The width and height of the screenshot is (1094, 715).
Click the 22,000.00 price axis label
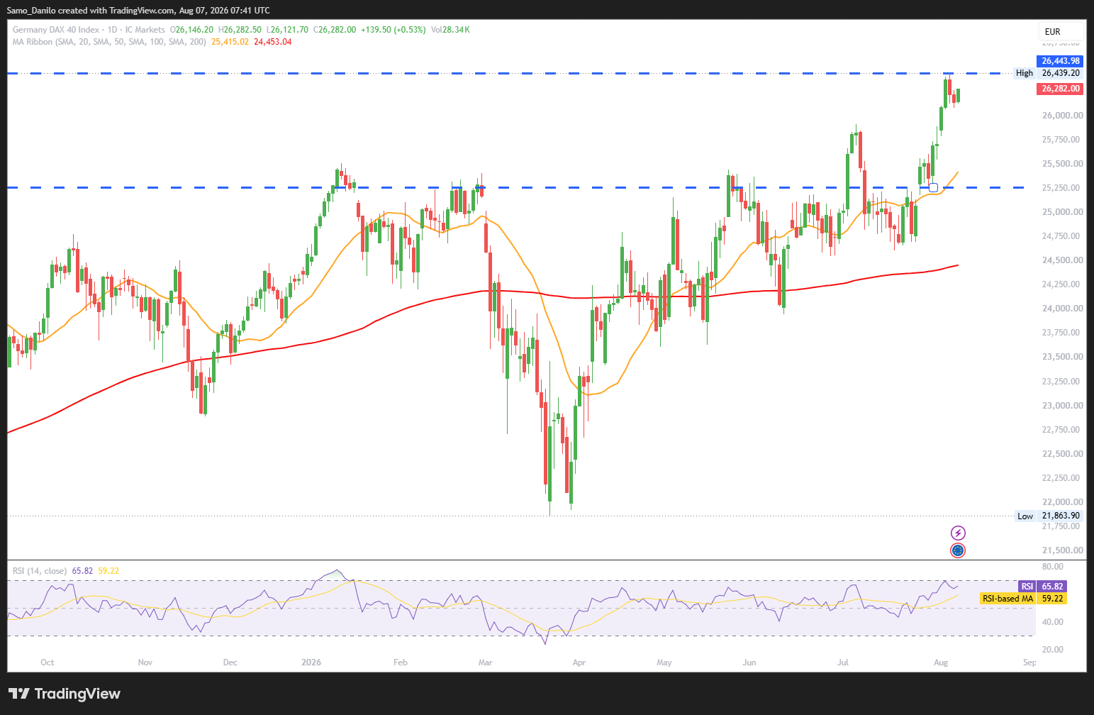pyautogui.click(x=1062, y=501)
